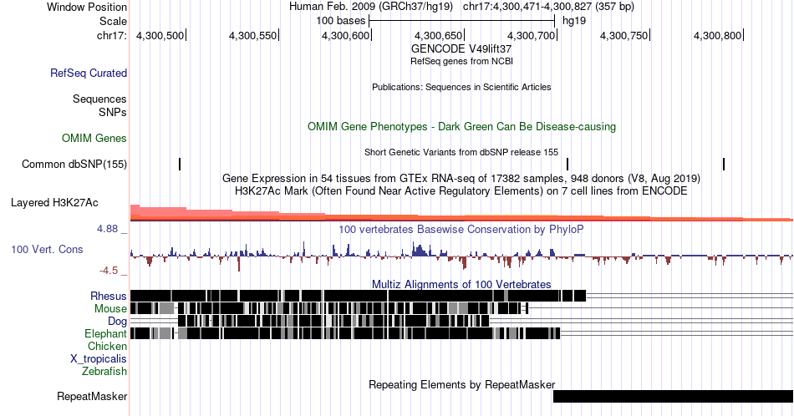Screen dimensions: 794x416
Task: Click 100 vertebrates Basewise Conservation by PhyloP title
Action: click(x=461, y=229)
